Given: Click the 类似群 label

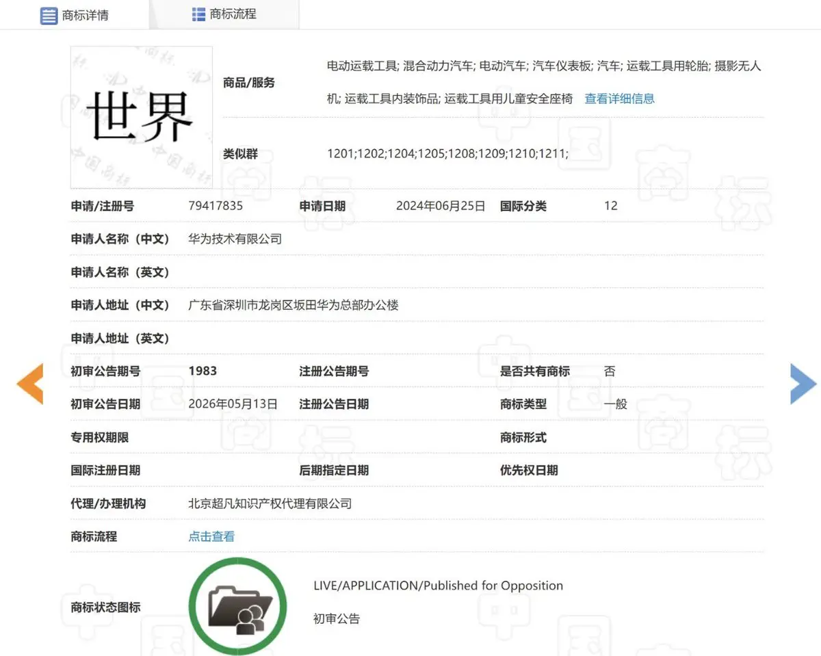Looking at the screenshot, I should point(240,154).
